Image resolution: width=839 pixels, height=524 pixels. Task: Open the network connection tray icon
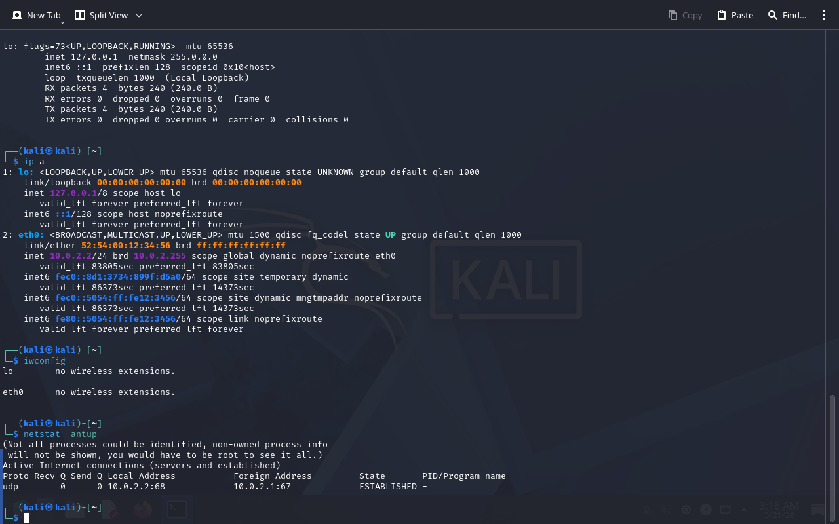coord(725,510)
